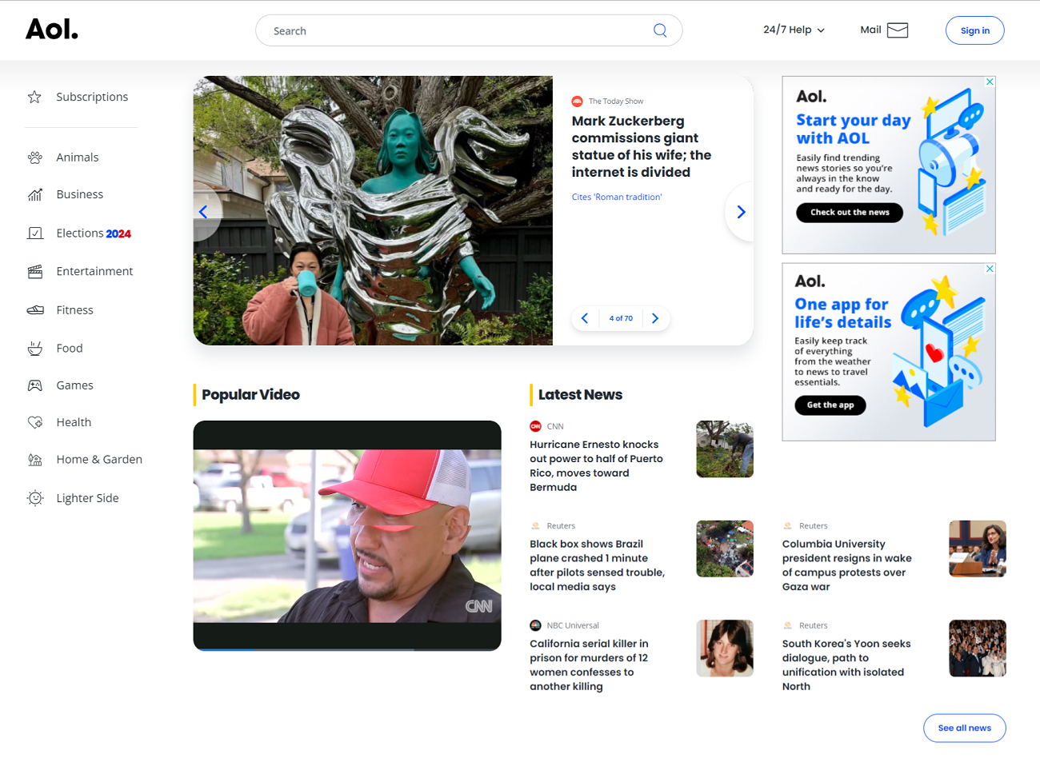Click the Business chart icon
The width and height of the screenshot is (1040, 758).
(34, 194)
